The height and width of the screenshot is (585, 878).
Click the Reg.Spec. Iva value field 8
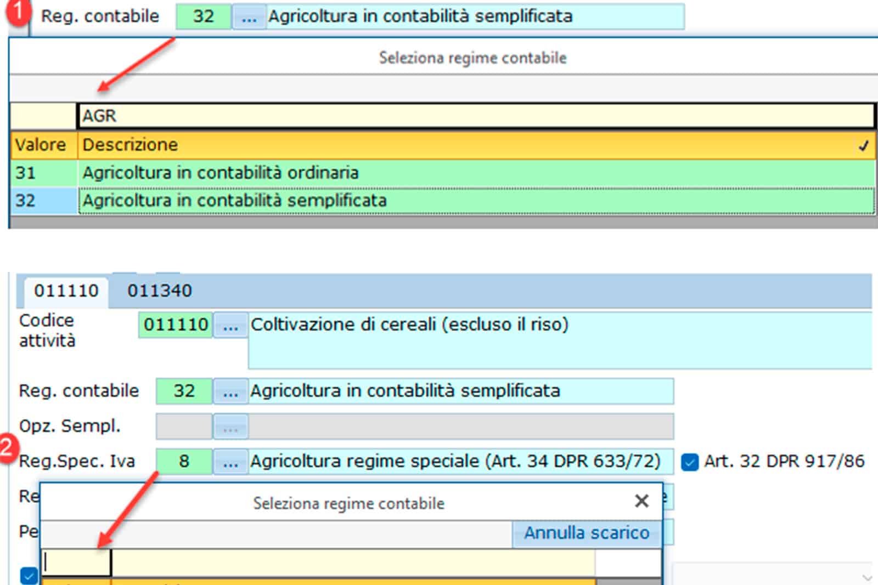pyautogui.click(x=184, y=462)
